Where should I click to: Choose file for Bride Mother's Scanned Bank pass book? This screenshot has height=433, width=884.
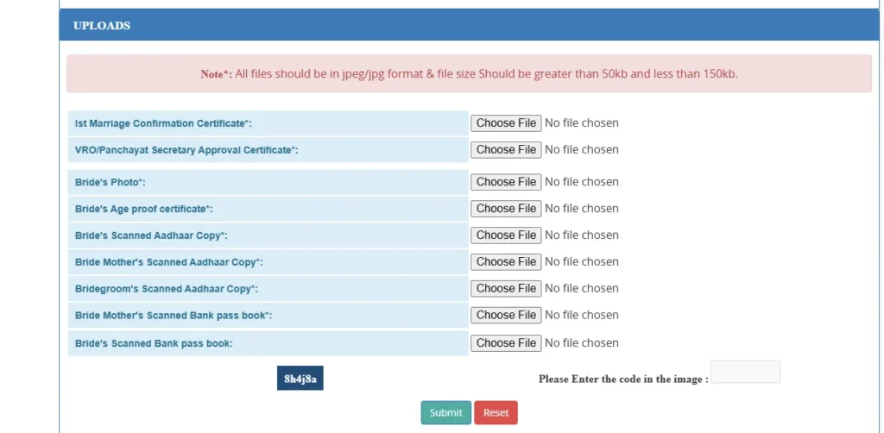(x=506, y=315)
